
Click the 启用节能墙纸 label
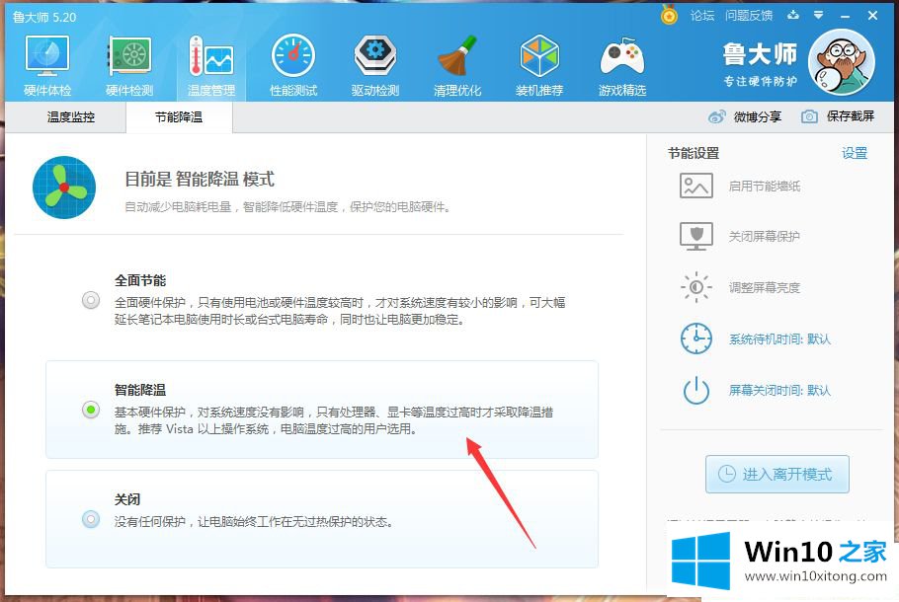[764, 187]
